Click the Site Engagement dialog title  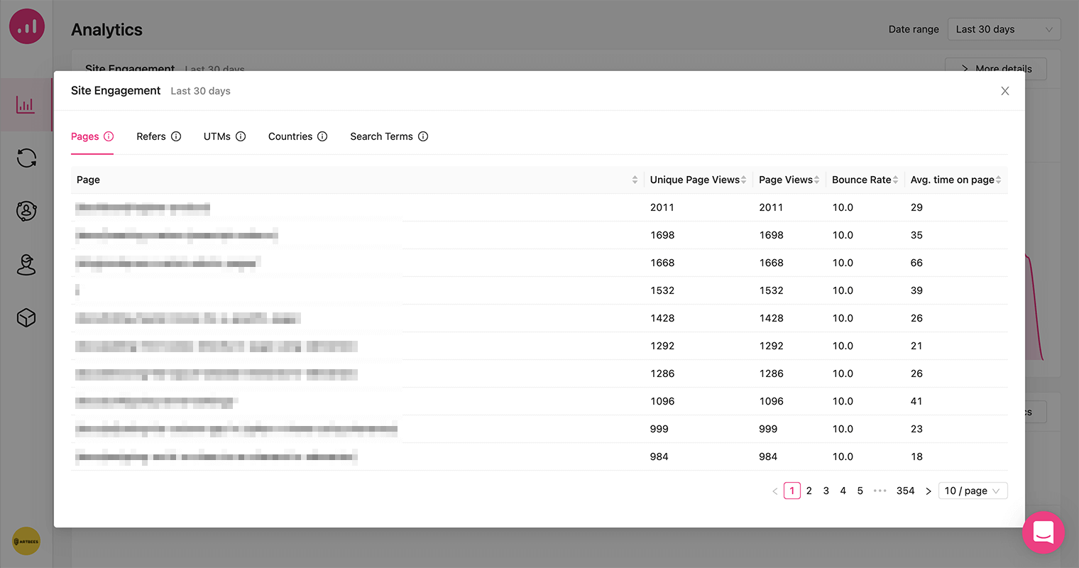116,90
